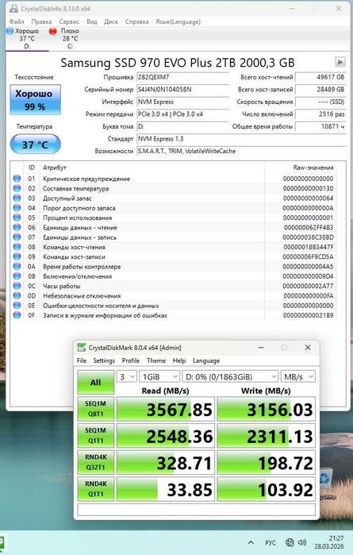This screenshot has width=353, height=555.
Task: Open the D: 0% drive selection dropdown
Action: click(230, 376)
